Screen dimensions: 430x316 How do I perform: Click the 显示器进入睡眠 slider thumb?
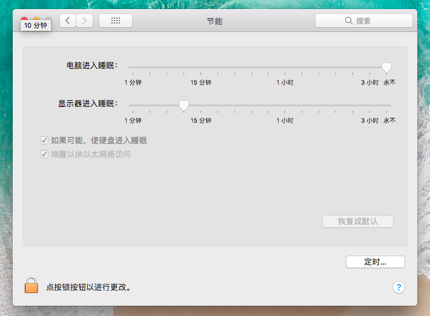pyautogui.click(x=184, y=106)
